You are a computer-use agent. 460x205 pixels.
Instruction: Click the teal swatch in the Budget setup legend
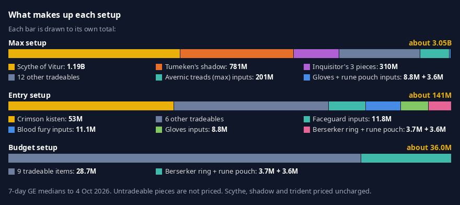point(159,172)
